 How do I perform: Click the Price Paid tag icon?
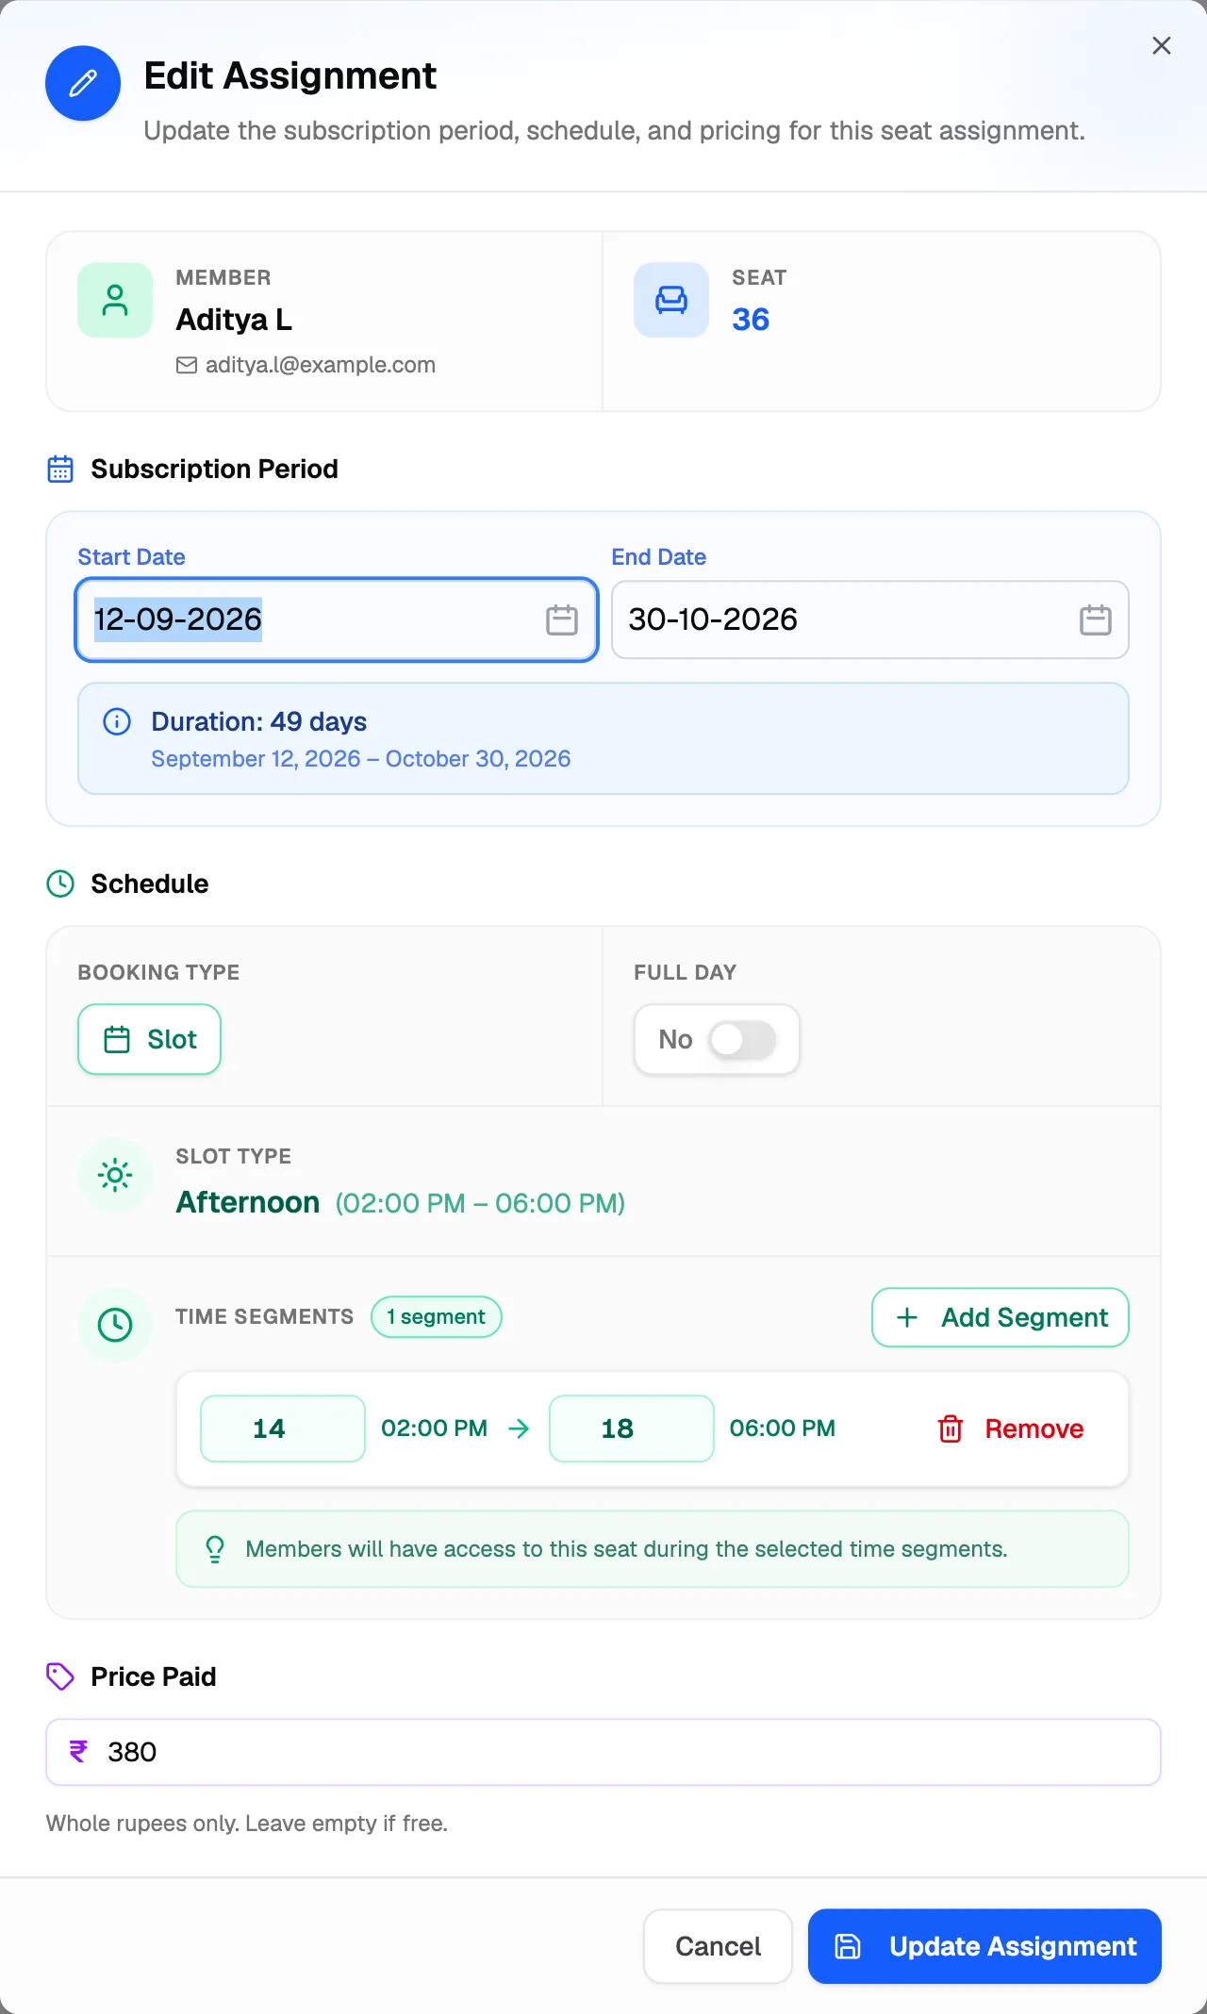pyautogui.click(x=60, y=1676)
